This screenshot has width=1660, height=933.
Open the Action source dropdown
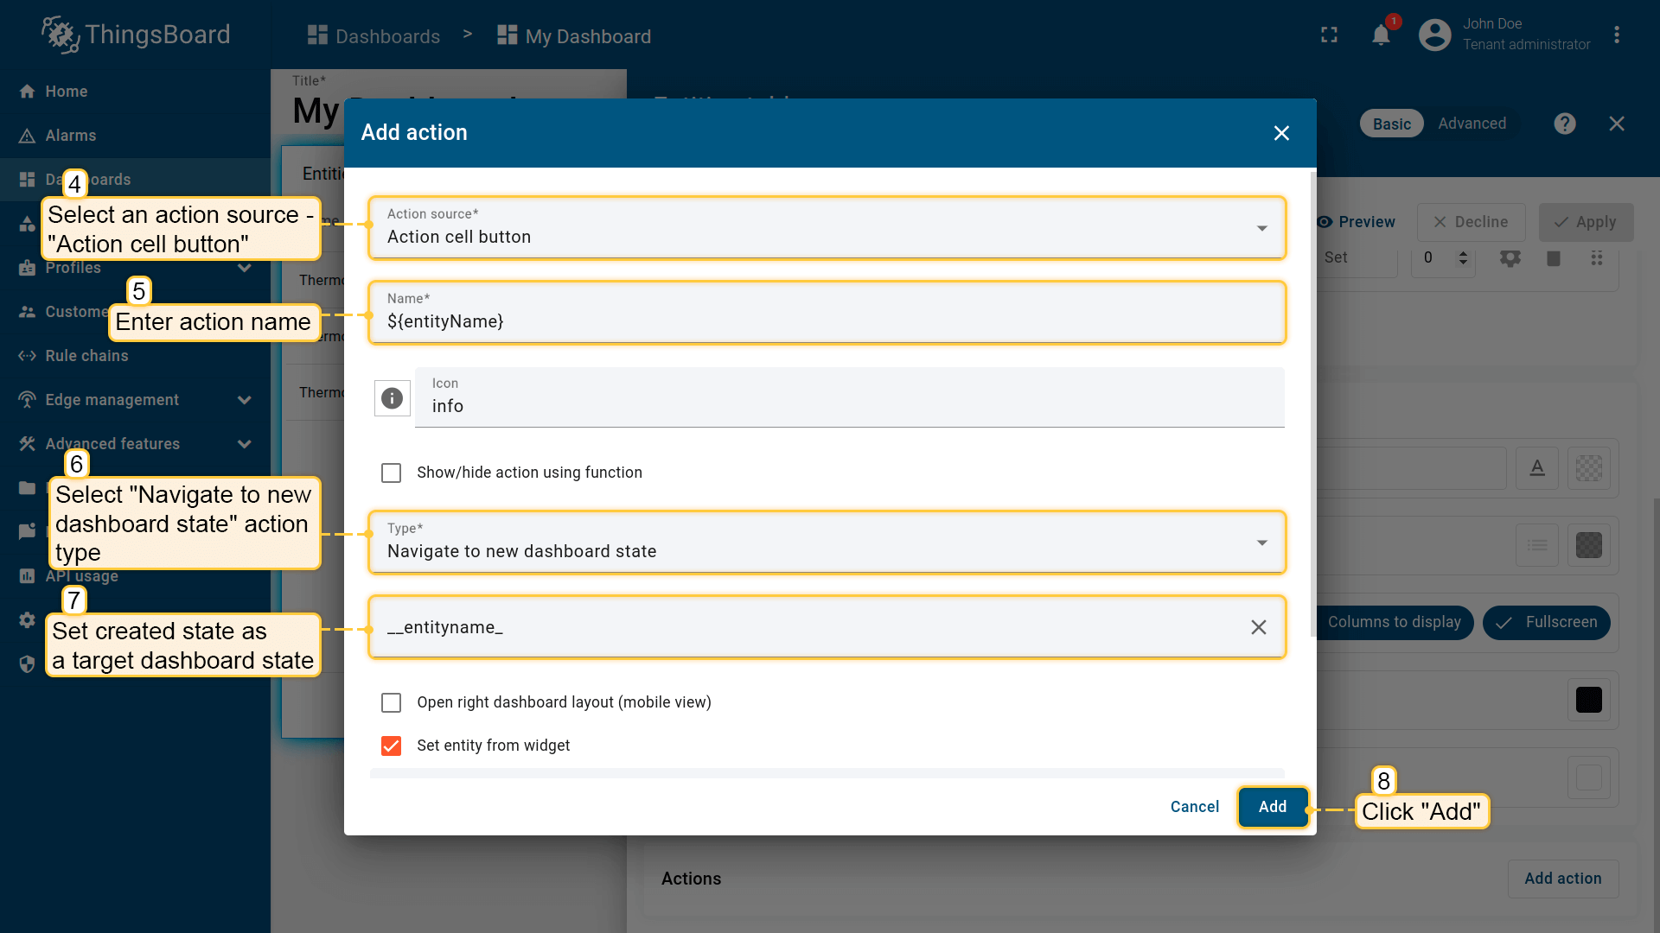point(827,228)
